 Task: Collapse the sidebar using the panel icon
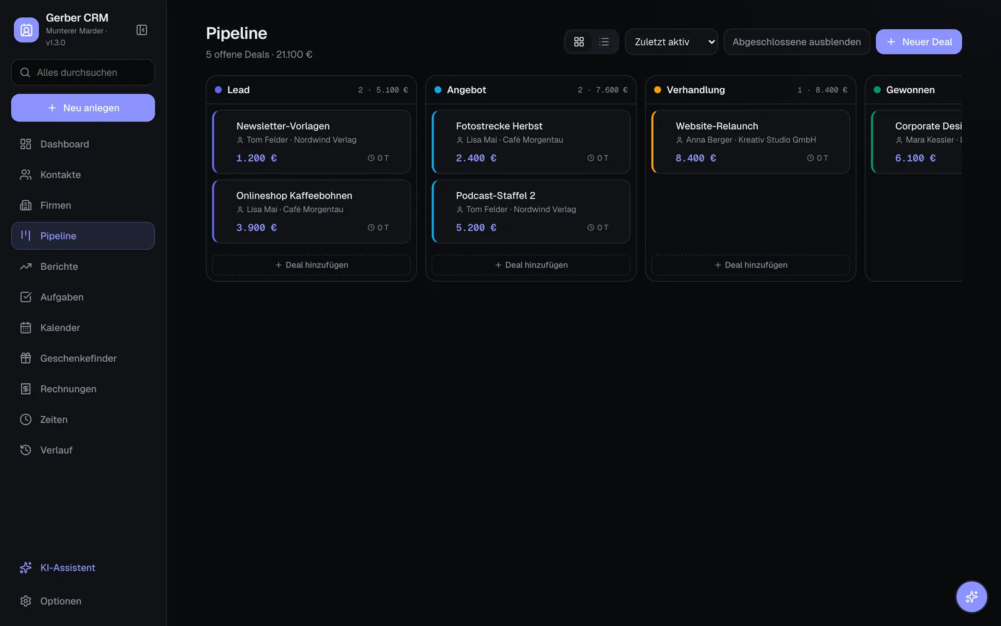point(142,30)
